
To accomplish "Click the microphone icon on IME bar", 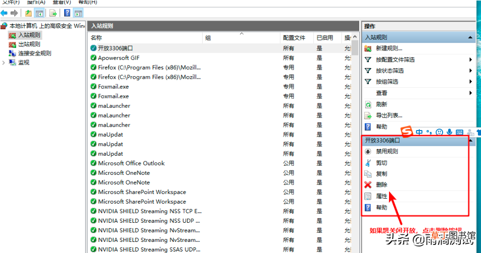I will coord(449,132).
